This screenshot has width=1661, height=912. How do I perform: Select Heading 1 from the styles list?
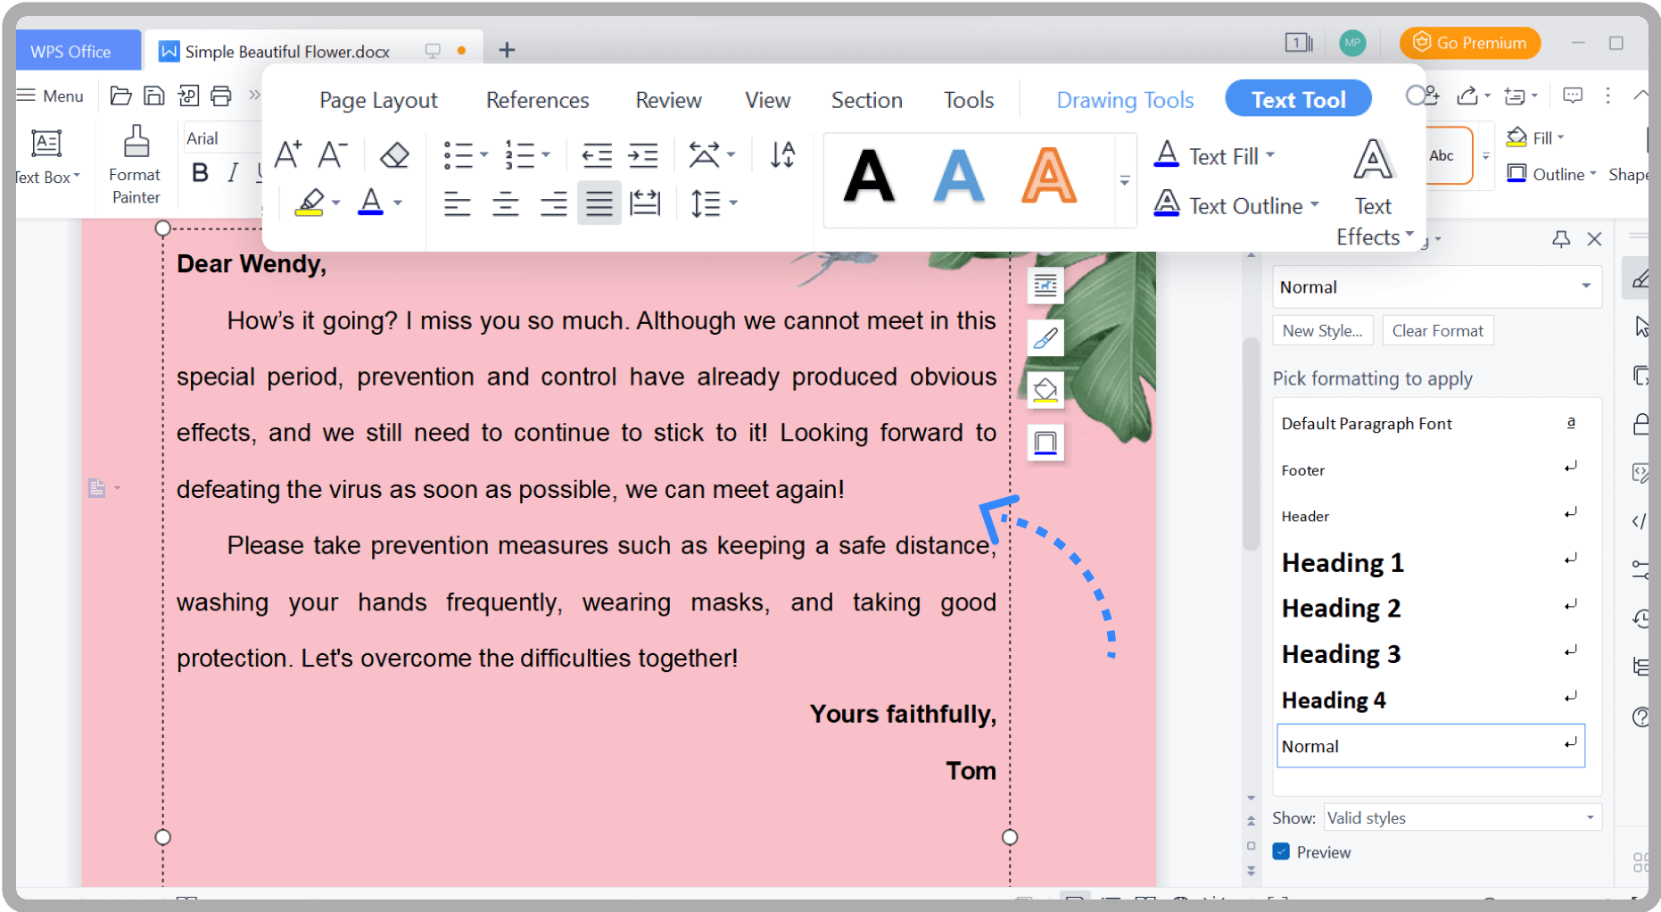[1343, 562]
